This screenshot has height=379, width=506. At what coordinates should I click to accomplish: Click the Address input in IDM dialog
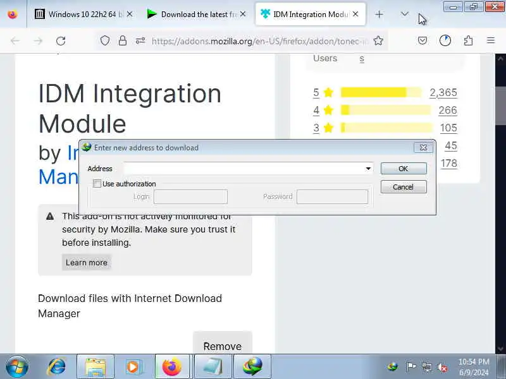coord(244,169)
